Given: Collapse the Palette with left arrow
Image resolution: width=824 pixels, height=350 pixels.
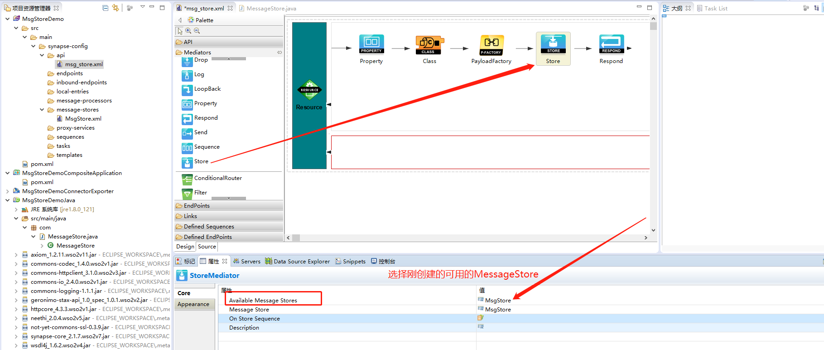Looking at the screenshot, I should 180,20.
